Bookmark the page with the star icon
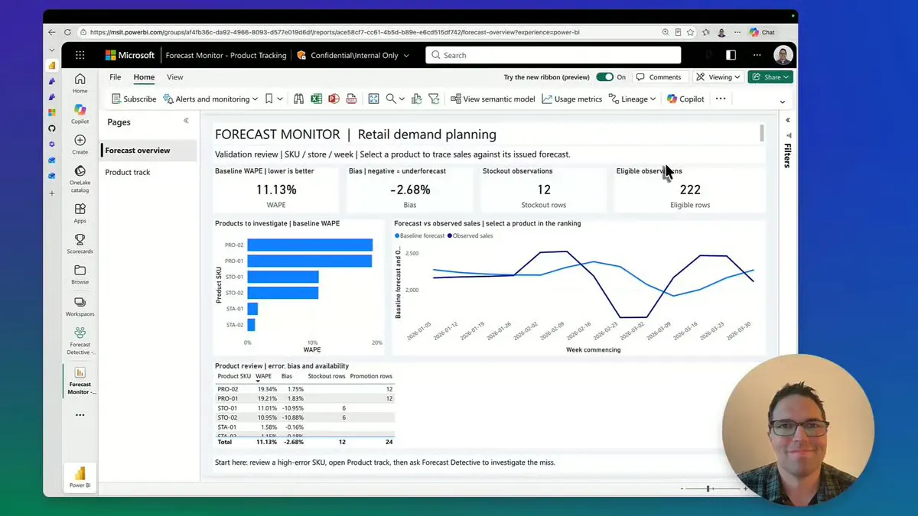This screenshot has width=918, height=516. [691, 32]
